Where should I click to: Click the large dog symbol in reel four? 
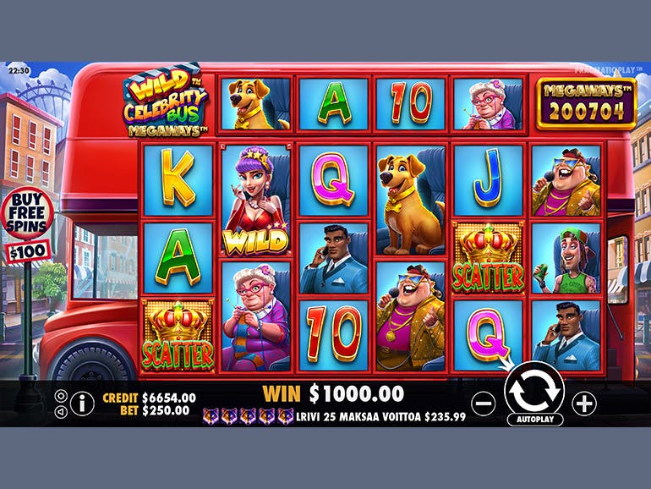click(411, 200)
